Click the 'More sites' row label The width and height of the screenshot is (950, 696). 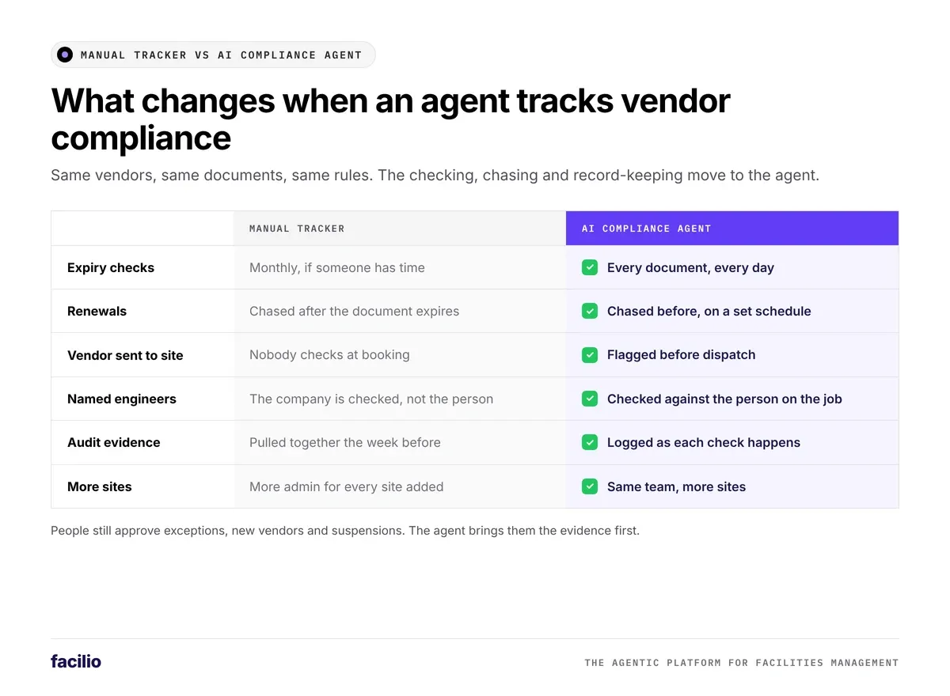coord(100,487)
